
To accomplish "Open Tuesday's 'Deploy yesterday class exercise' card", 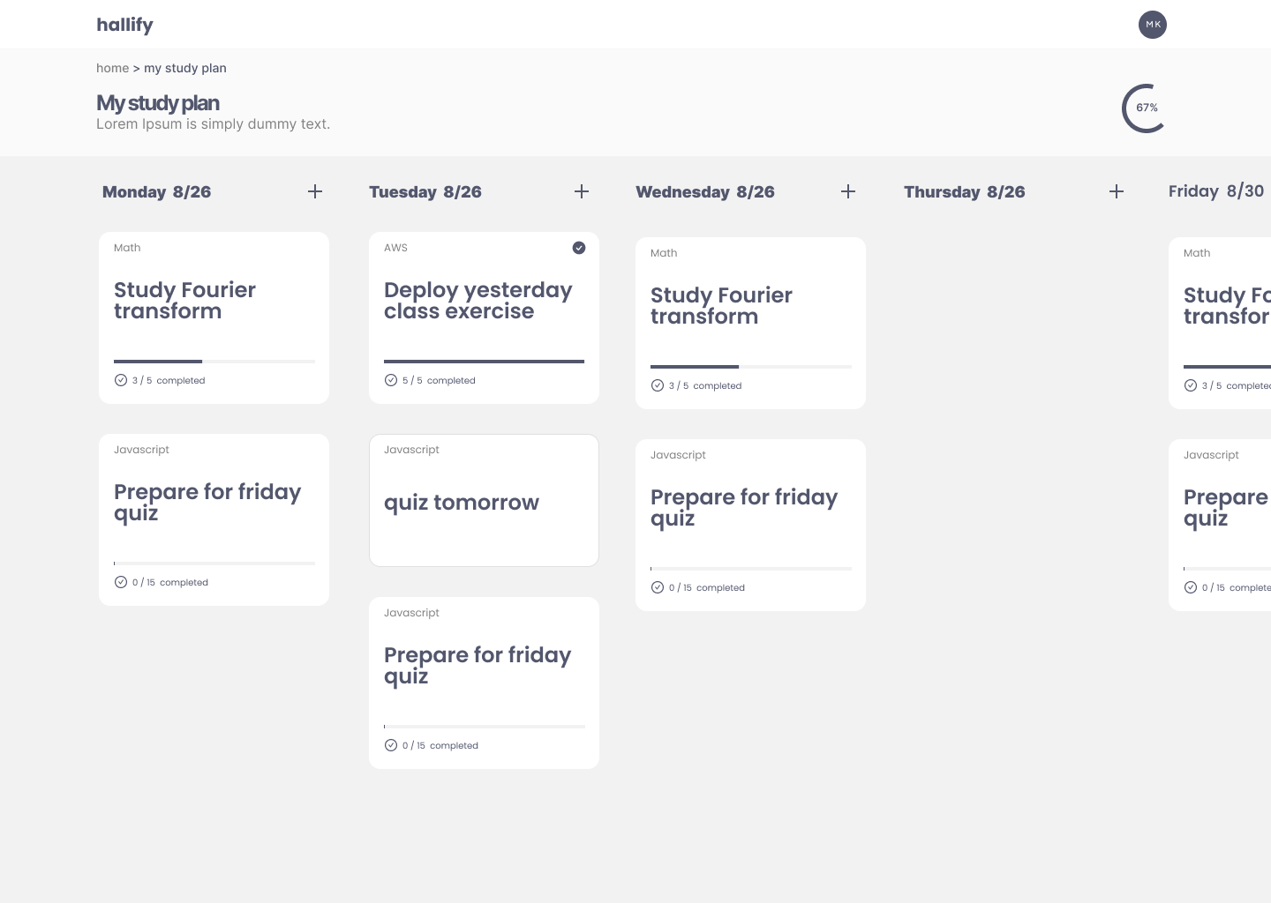I will tap(484, 317).
